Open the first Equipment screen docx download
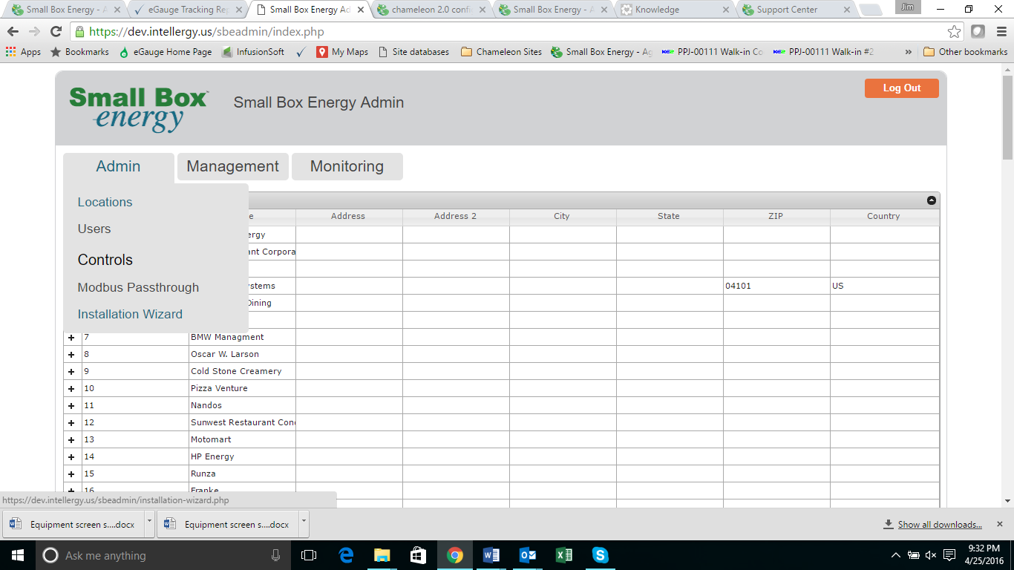The image size is (1014, 570). coord(73,524)
